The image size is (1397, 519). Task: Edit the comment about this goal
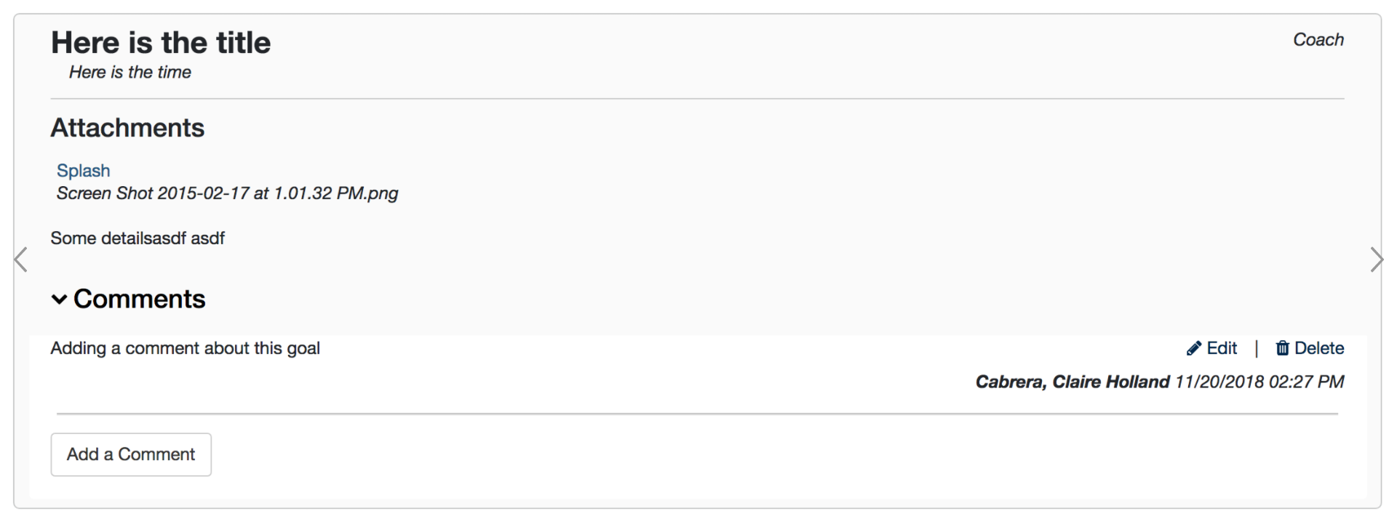click(x=1212, y=349)
